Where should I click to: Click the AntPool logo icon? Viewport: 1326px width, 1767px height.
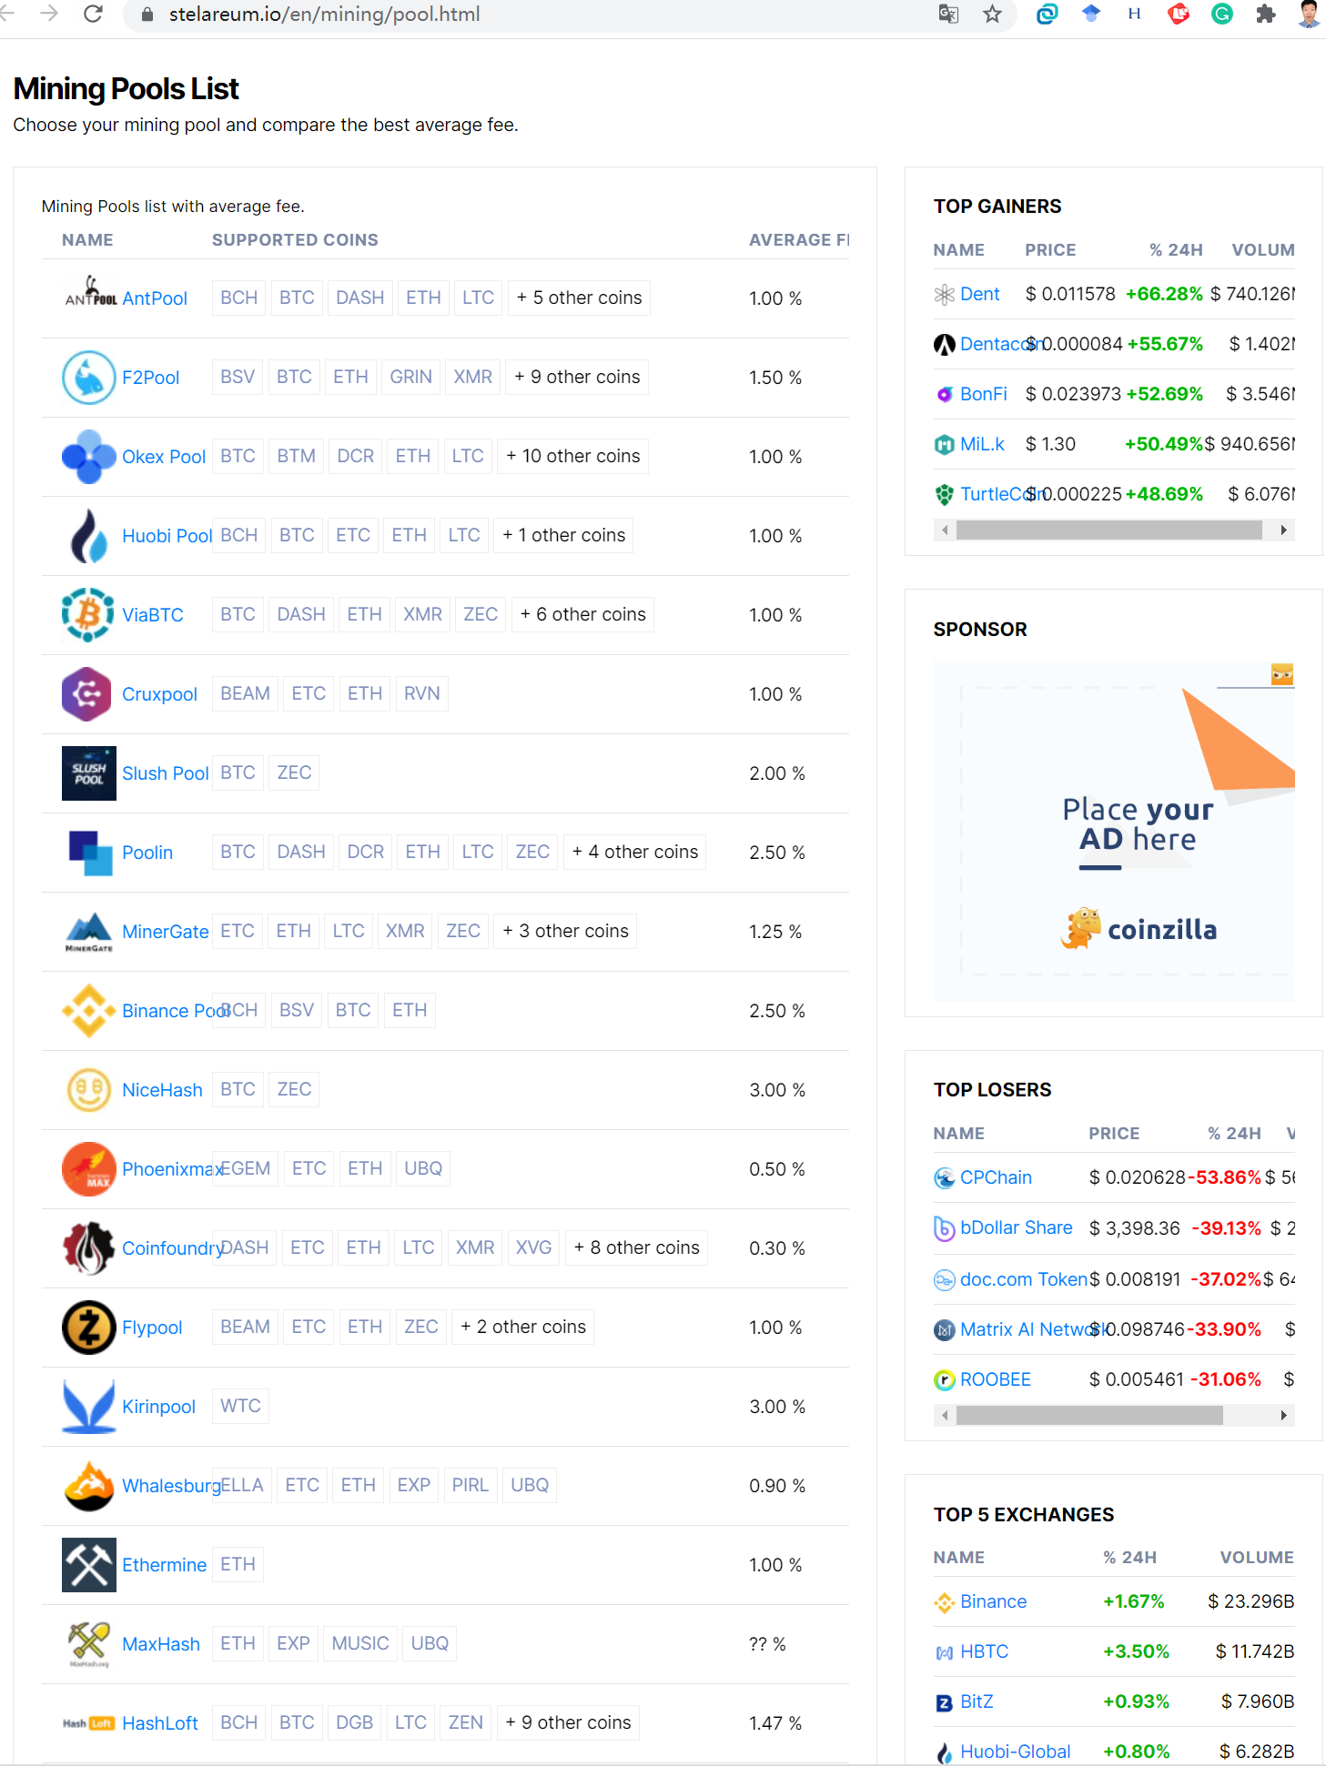point(89,292)
